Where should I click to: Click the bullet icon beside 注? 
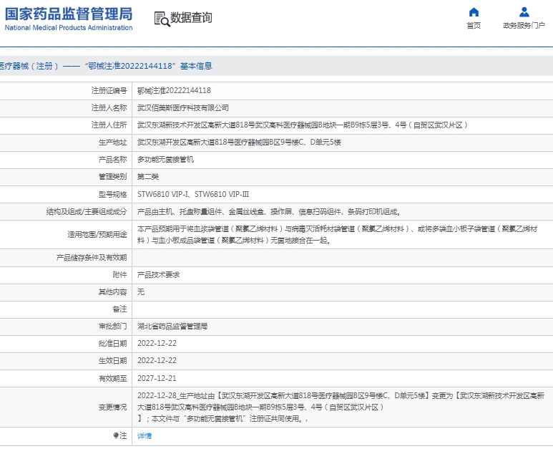[116, 435]
